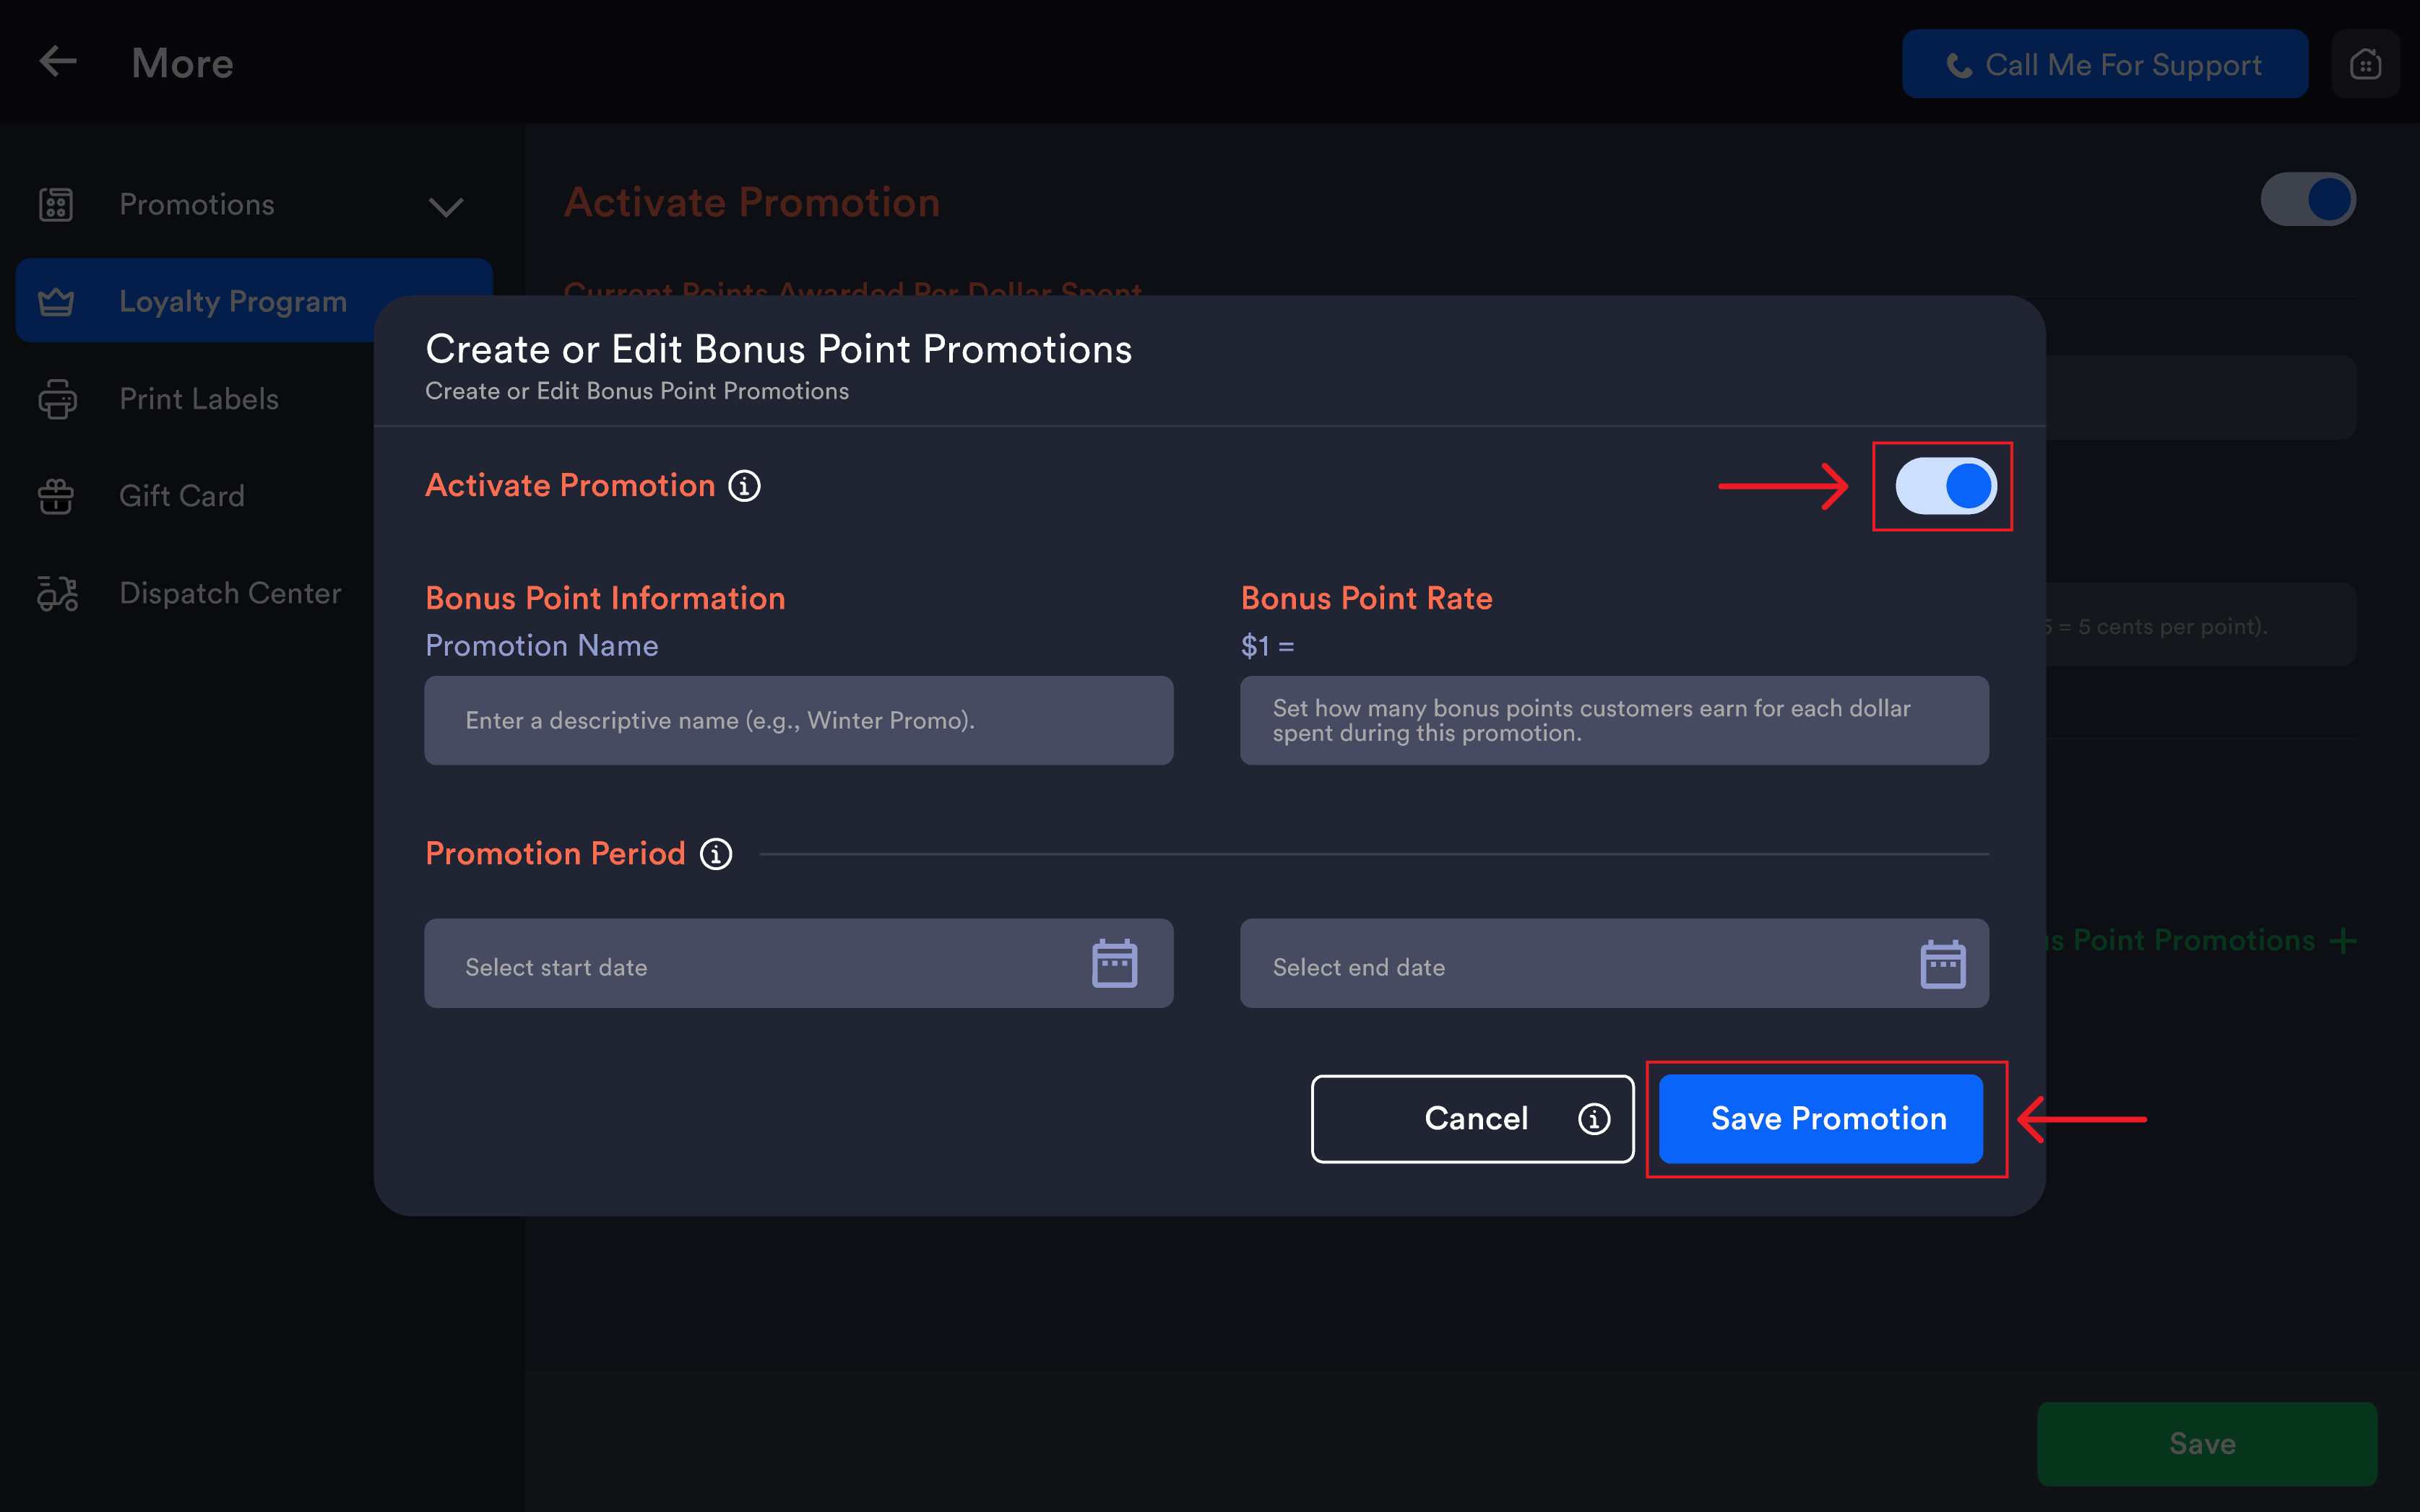This screenshot has height=1512, width=2420.
Task: Open the store icon in top-right corner
Action: click(x=2365, y=64)
